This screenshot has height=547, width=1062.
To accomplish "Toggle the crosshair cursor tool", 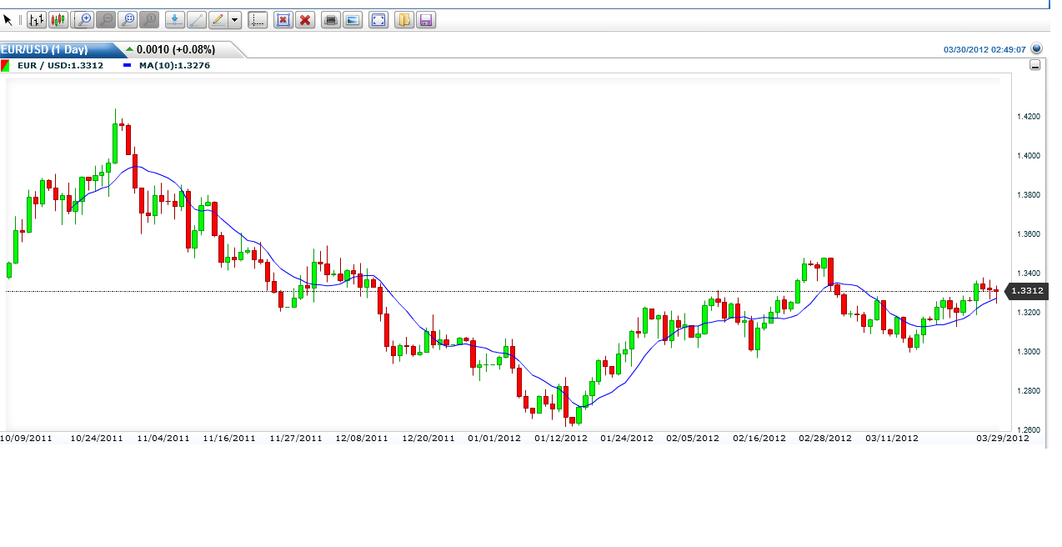I will point(258,19).
